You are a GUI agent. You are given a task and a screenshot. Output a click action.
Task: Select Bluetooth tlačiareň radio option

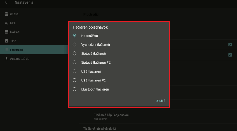click(75, 89)
